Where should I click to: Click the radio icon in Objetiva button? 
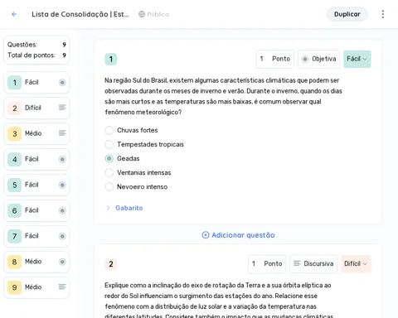pos(305,59)
